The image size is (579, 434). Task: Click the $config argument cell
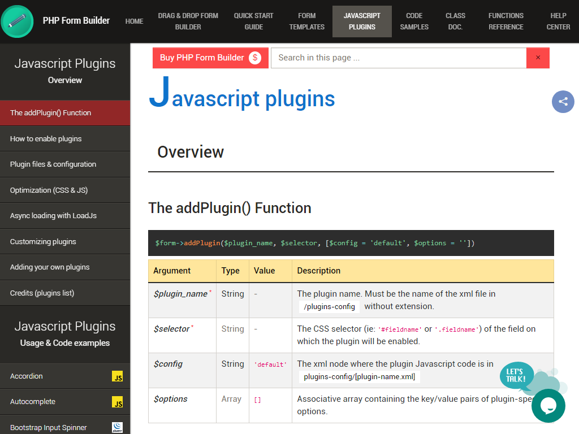(x=183, y=370)
